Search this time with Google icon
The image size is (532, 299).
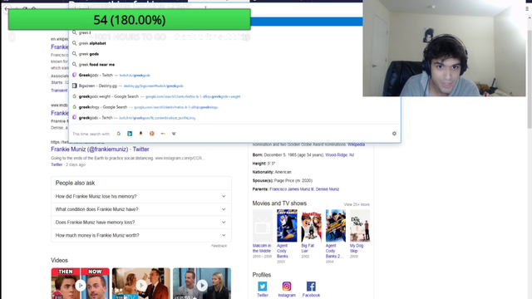[x=119, y=134]
